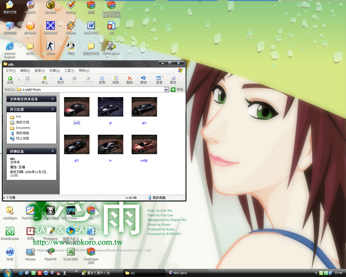Image resolution: width=346 pixels, height=277 pixels.
Task: Click the FlashFXP desktop icon
Action: click(51, 254)
